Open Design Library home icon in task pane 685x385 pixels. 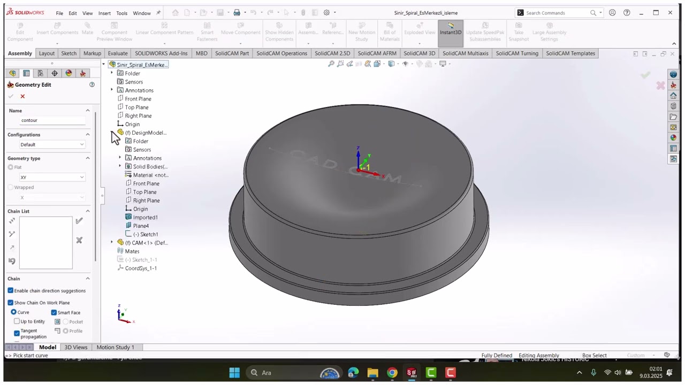point(673,96)
